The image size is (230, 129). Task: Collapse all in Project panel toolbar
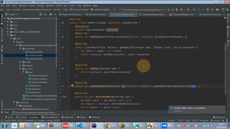pos(45,14)
